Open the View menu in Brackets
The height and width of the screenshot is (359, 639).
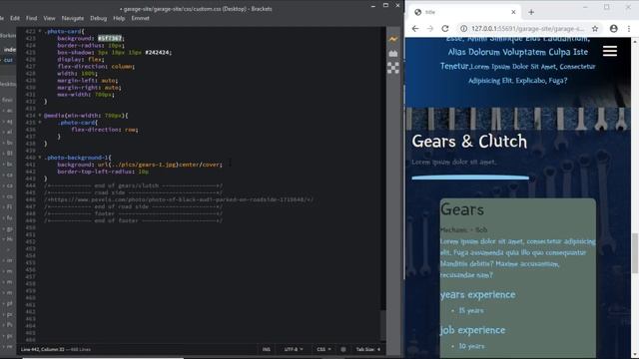(49, 18)
